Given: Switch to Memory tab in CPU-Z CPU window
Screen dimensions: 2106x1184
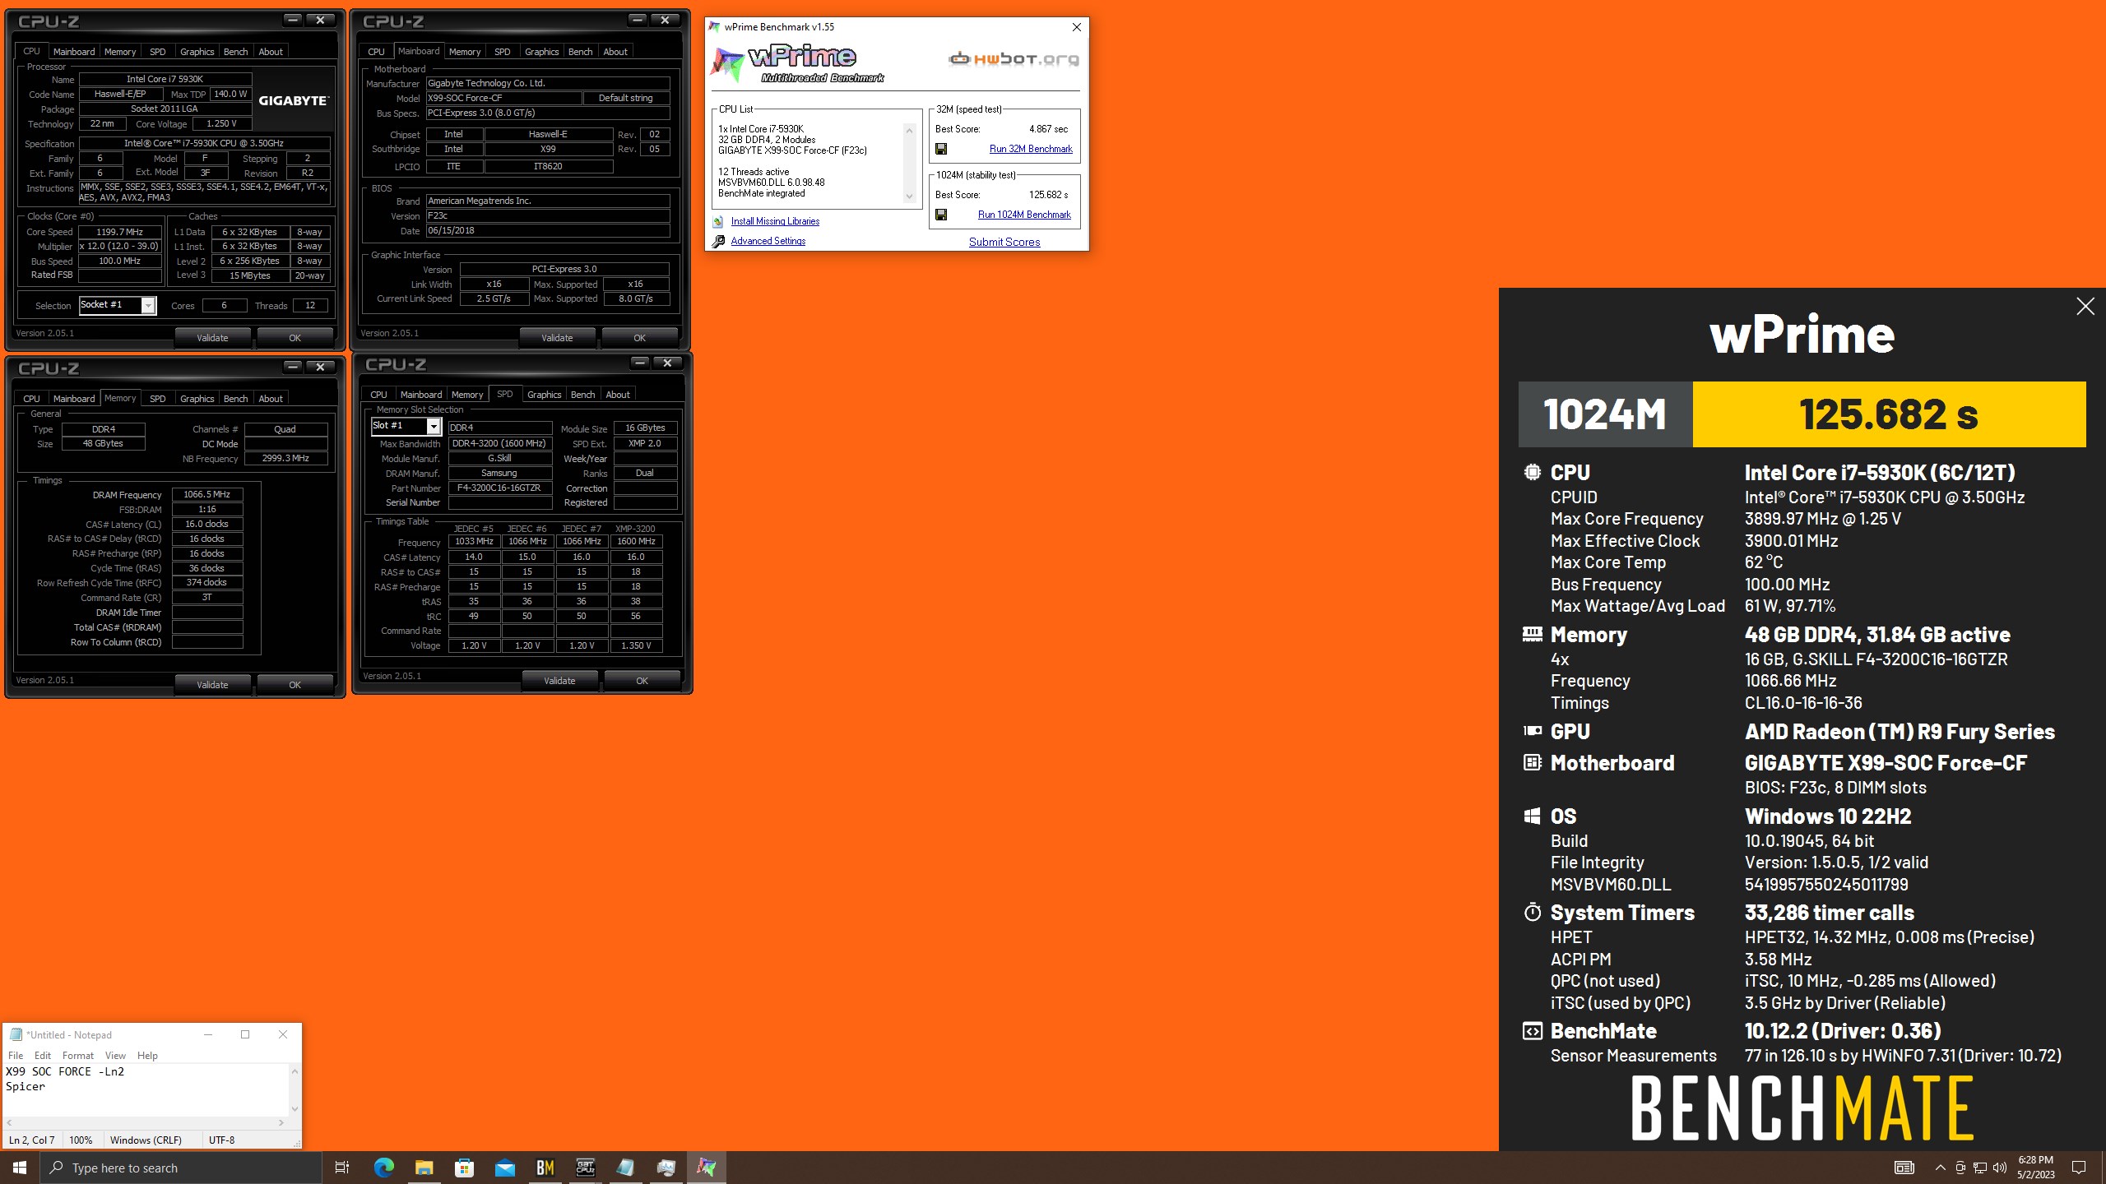Looking at the screenshot, I should pos(120,52).
